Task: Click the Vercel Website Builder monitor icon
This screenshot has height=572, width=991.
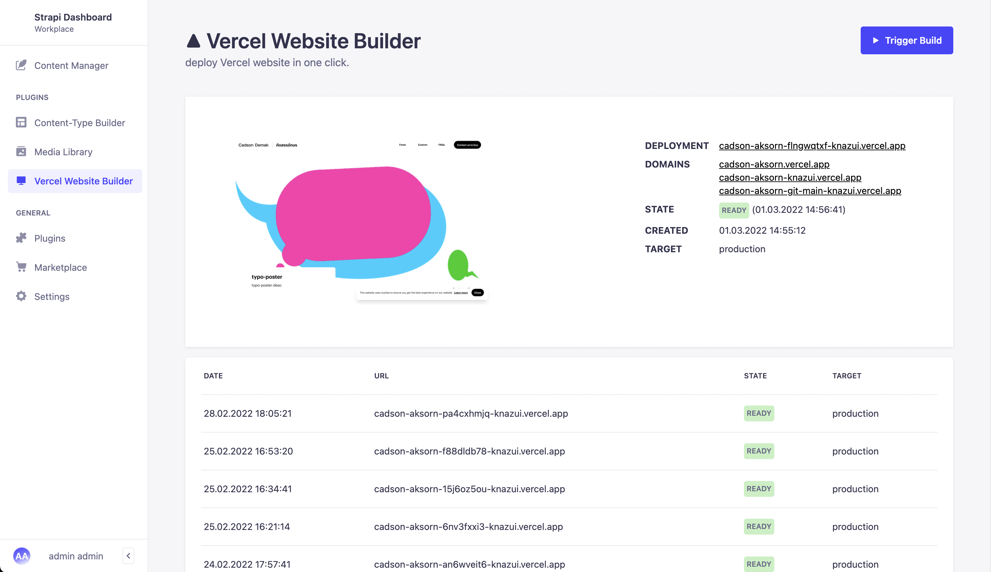Action: 21,181
